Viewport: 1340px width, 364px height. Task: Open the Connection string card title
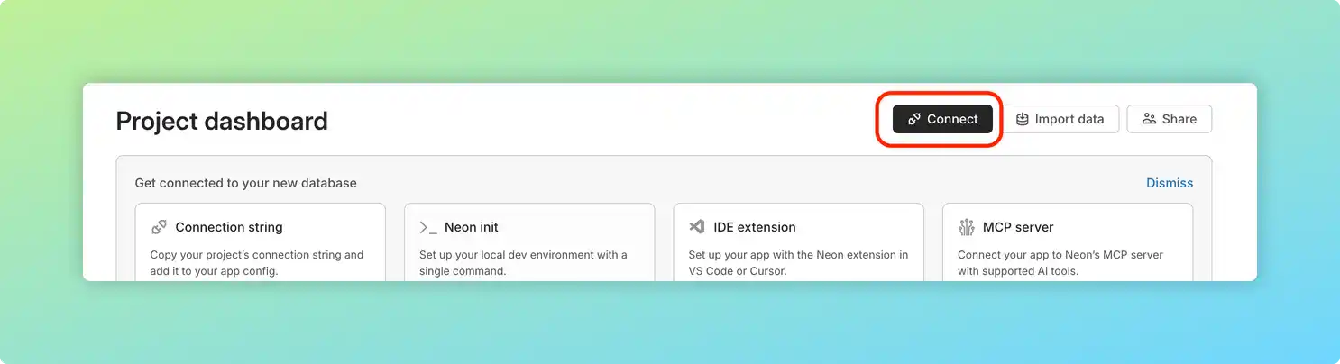tap(229, 227)
